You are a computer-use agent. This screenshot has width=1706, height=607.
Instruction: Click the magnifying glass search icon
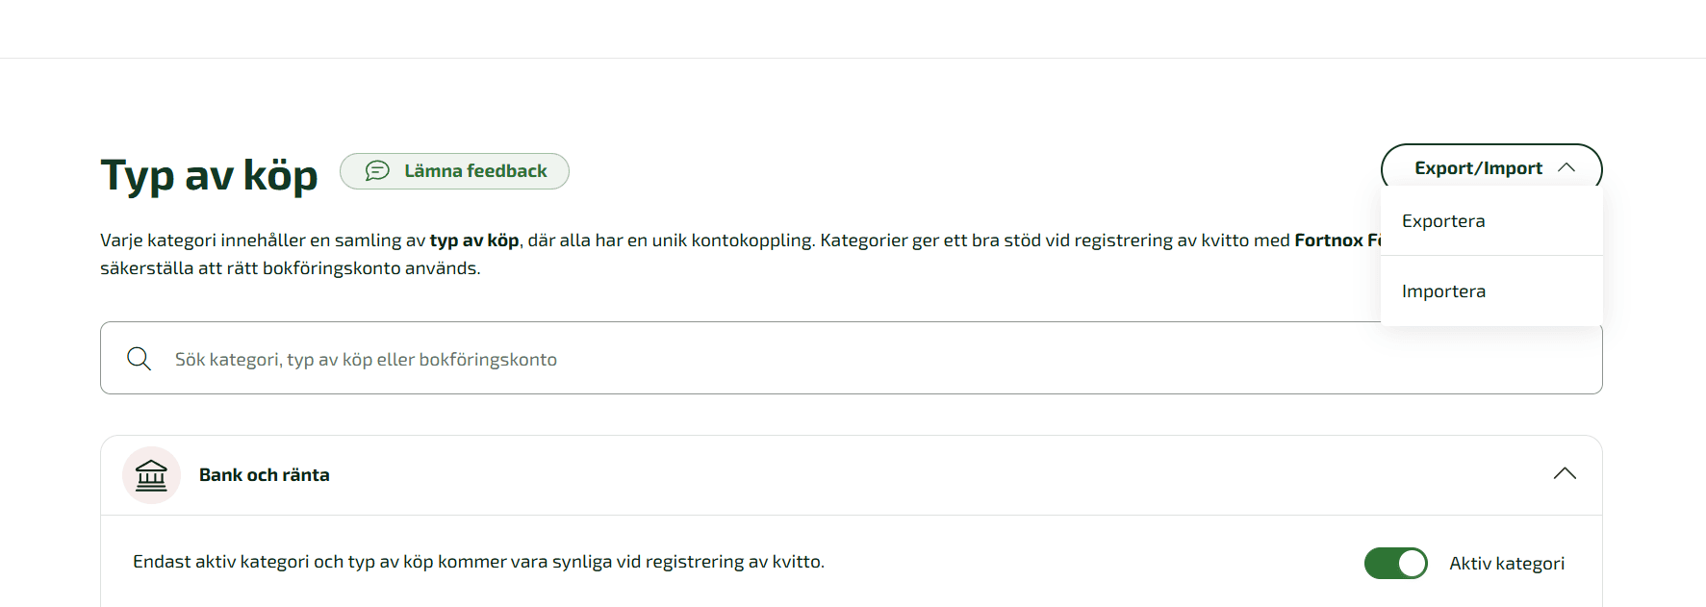[140, 359]
